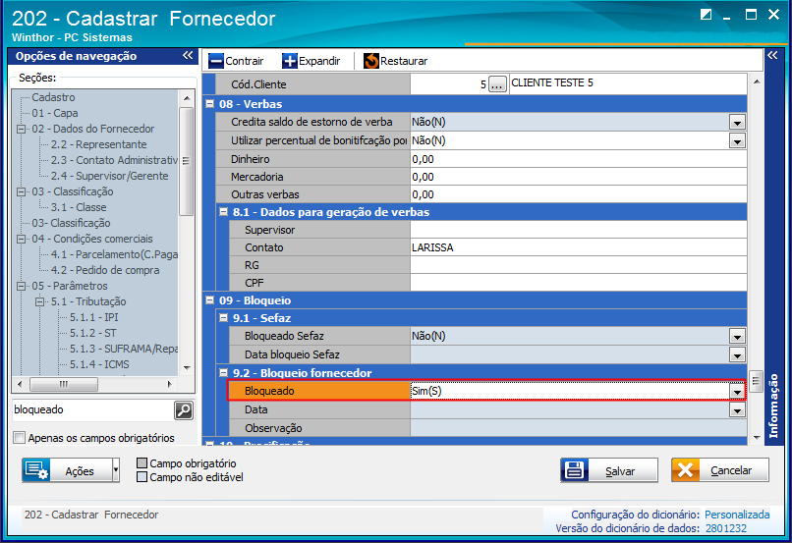Select 5.1.2 - ST tree item
Screen dimensions: 792x543
tap(93, 333)
